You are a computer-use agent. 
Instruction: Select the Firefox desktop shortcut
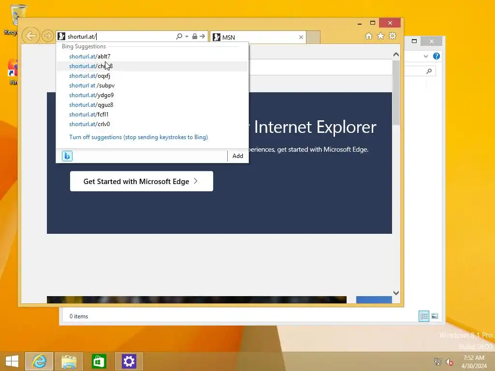point(13,72)
